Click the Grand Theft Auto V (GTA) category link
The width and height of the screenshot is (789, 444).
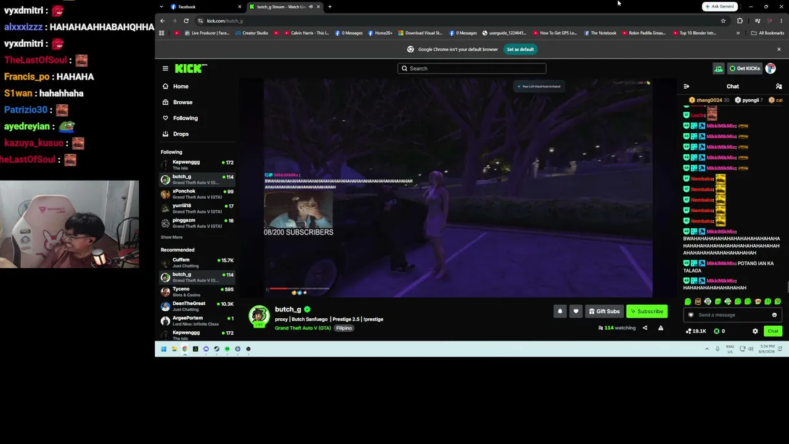[x=303, y=328]
